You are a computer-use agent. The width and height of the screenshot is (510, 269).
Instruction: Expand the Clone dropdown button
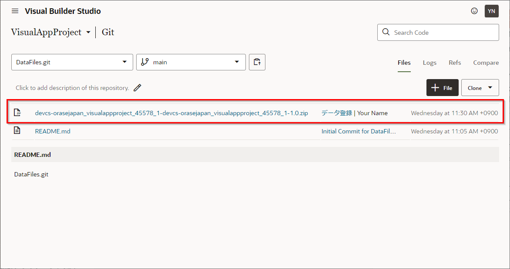(480, 88)
